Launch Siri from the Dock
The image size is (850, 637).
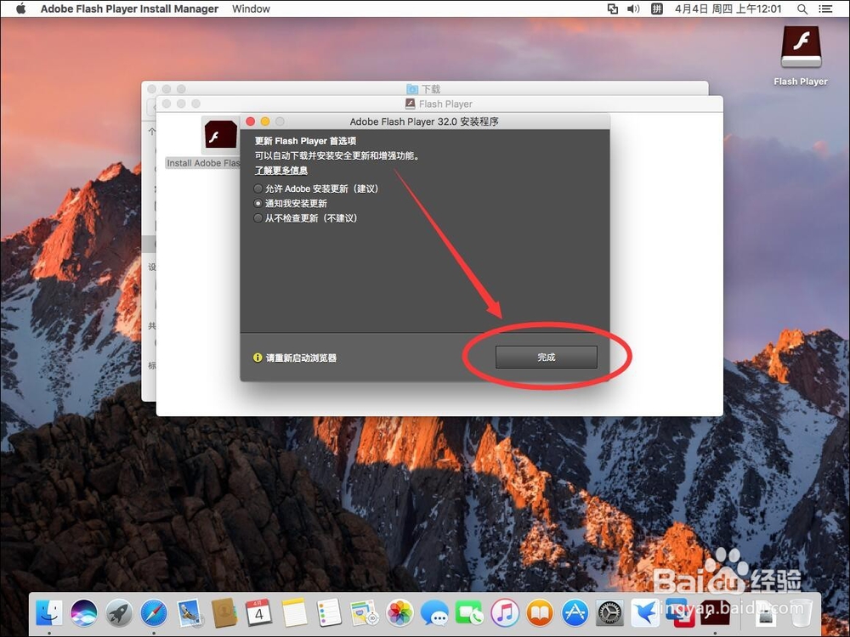tap(83, 612)
